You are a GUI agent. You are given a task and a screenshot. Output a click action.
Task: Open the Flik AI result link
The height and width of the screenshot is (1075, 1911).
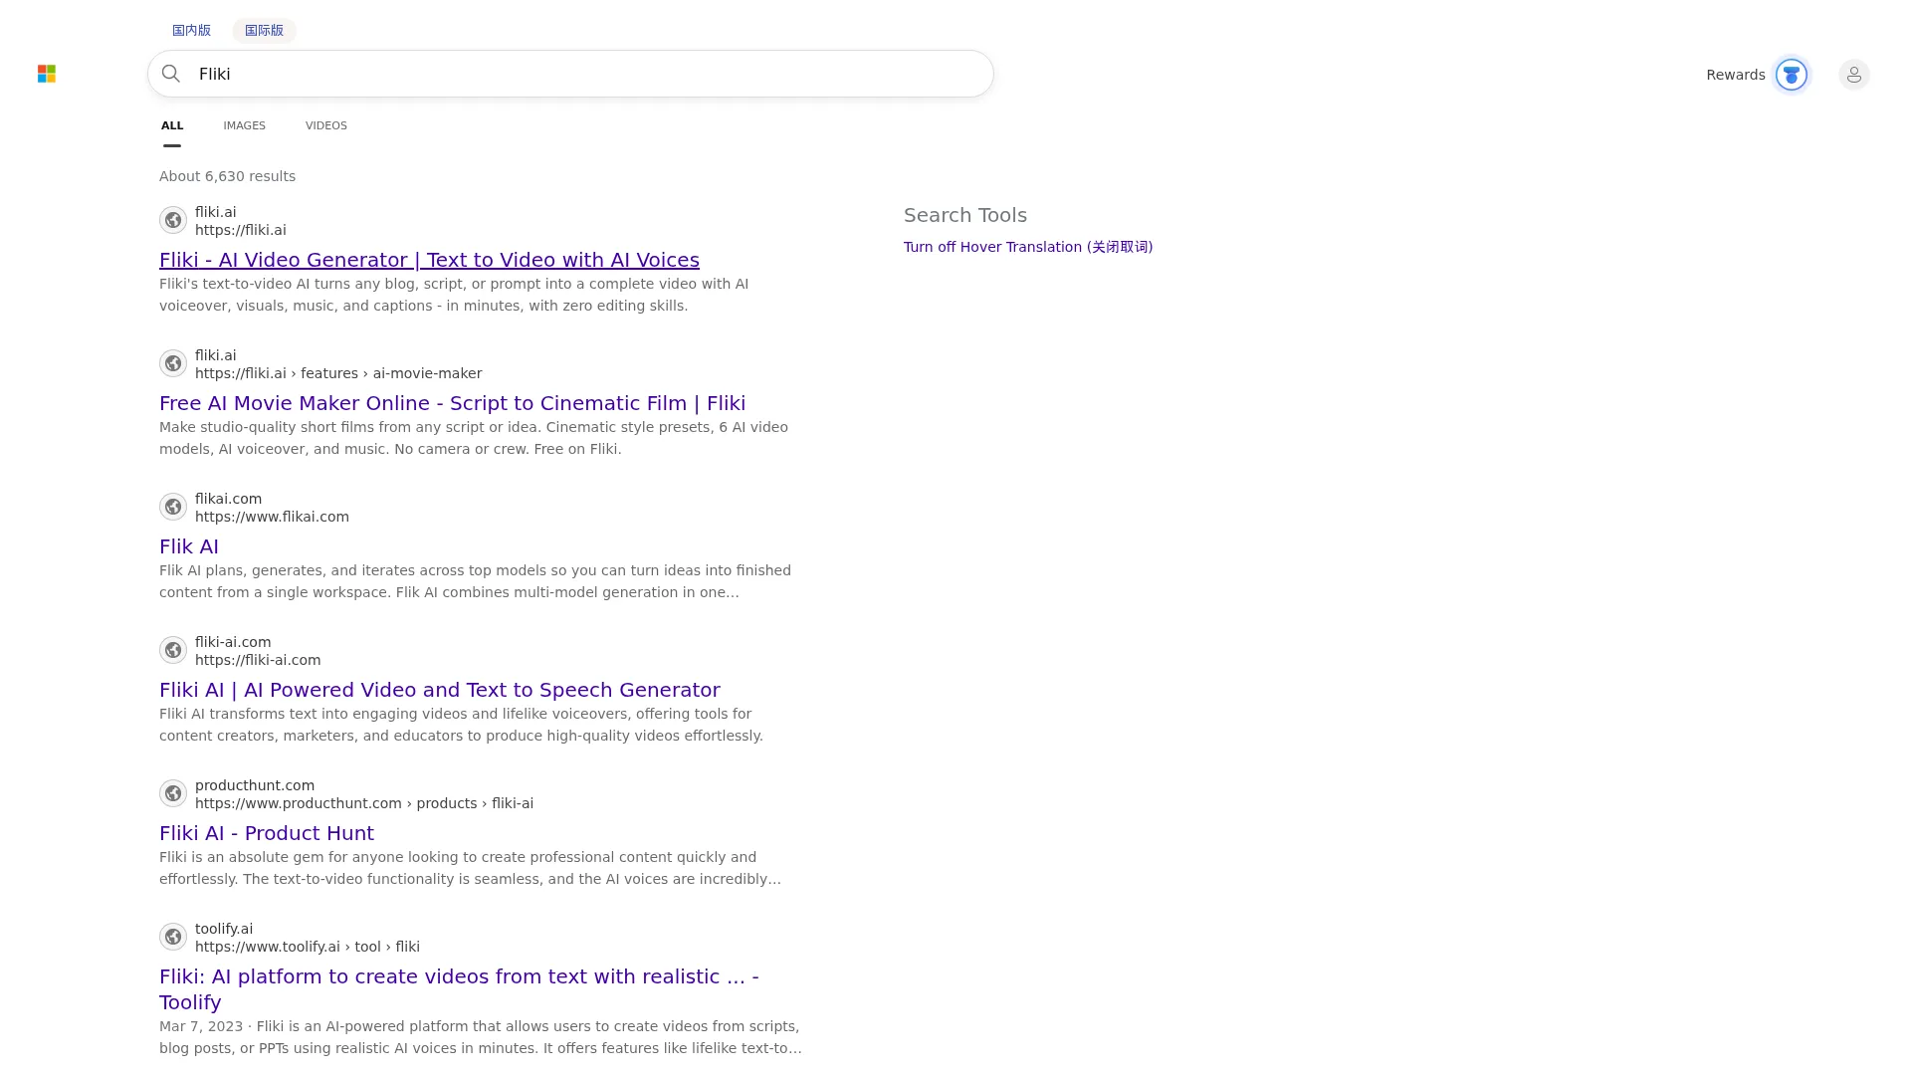point(189,546)
